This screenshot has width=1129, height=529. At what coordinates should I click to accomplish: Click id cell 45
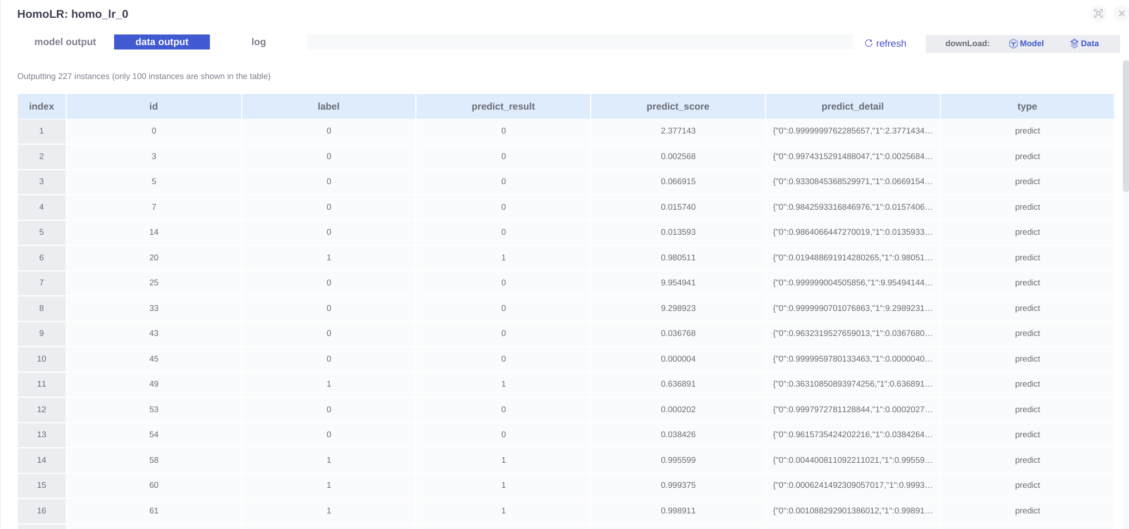click(x=154, y=359)
